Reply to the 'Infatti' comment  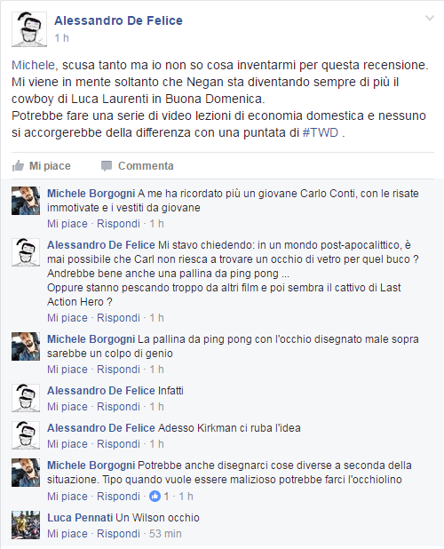pyautogui.click(x=118, y=407)
